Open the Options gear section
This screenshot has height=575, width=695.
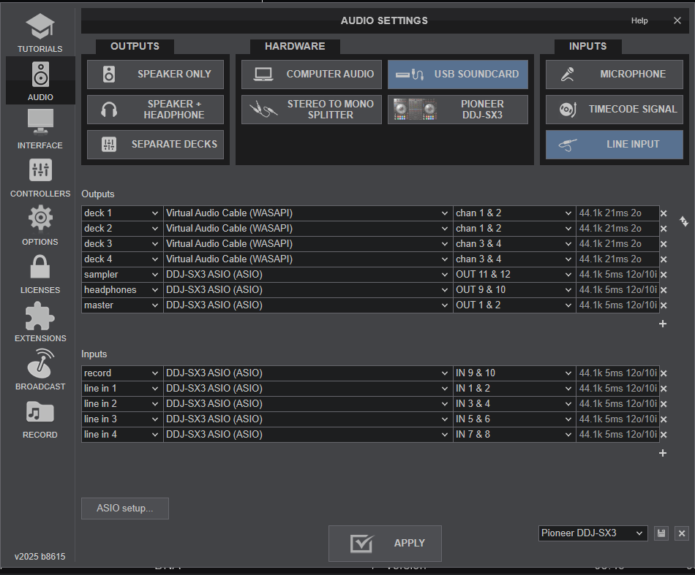click(40, 225)
